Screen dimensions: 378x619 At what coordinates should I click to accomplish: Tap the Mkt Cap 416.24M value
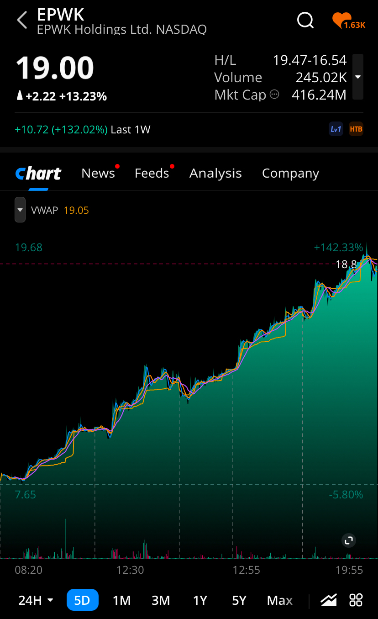pos(319,95)
